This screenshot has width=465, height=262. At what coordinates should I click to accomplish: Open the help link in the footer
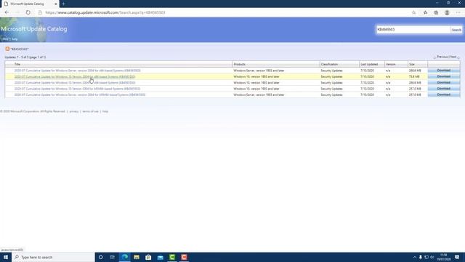tap(105, 111)
